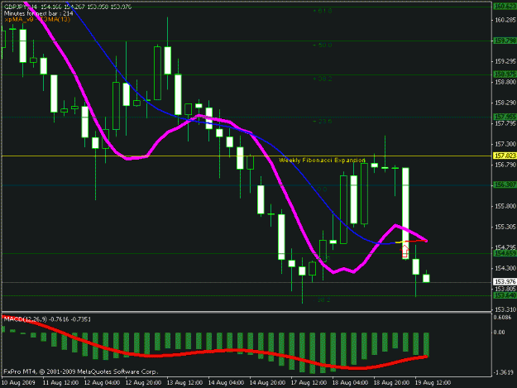Viewport: 517px width, 388px height.
Task: Click the 38.2 Fibonacci label near chart bottom
Action: [x=323, y=300]
